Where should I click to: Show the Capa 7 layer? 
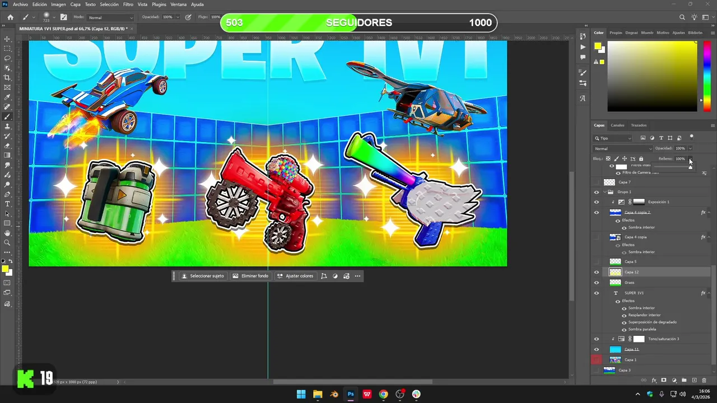tap(596, 182)
